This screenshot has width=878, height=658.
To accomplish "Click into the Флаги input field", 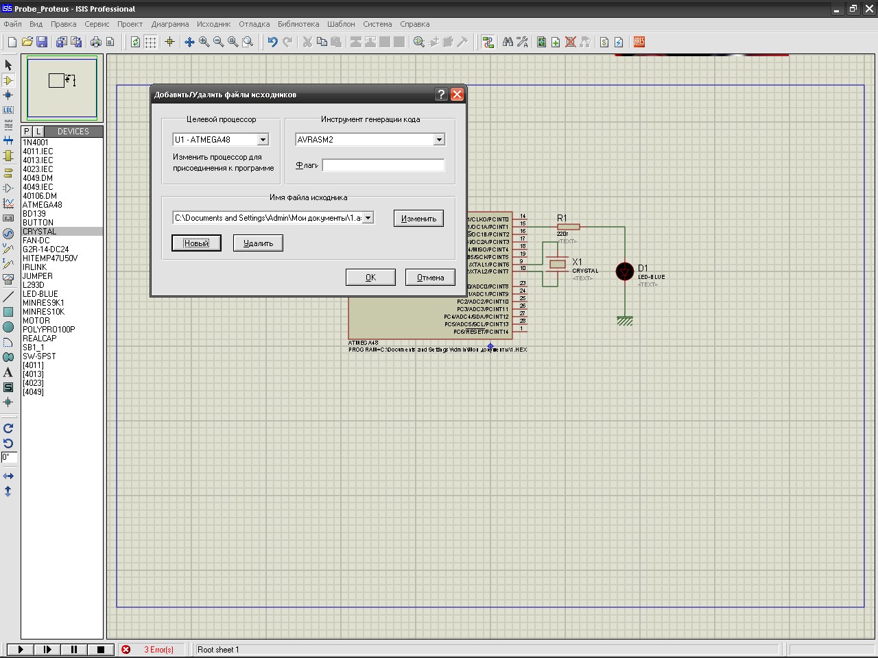I will [x=383, y=165].
